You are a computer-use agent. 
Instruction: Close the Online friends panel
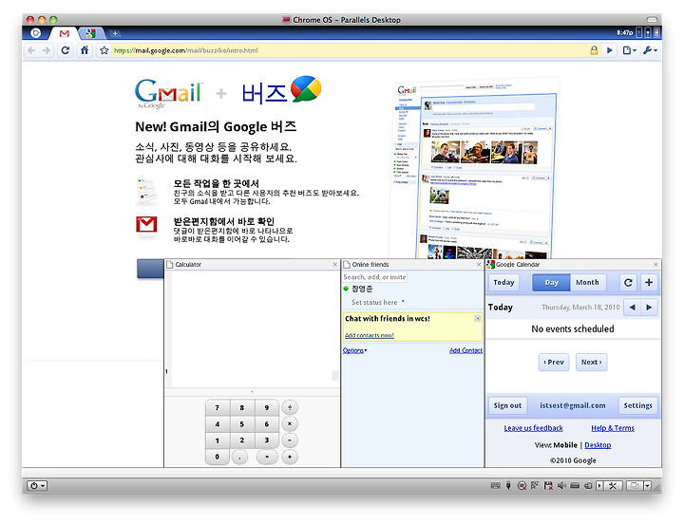(479, 265)
